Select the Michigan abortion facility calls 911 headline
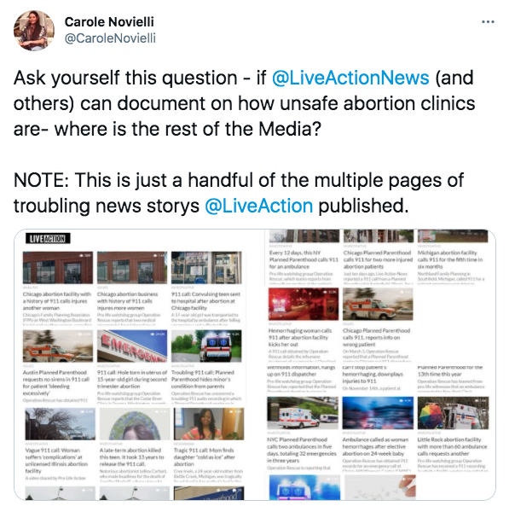 pyautogui.click(x=450, y=259)
